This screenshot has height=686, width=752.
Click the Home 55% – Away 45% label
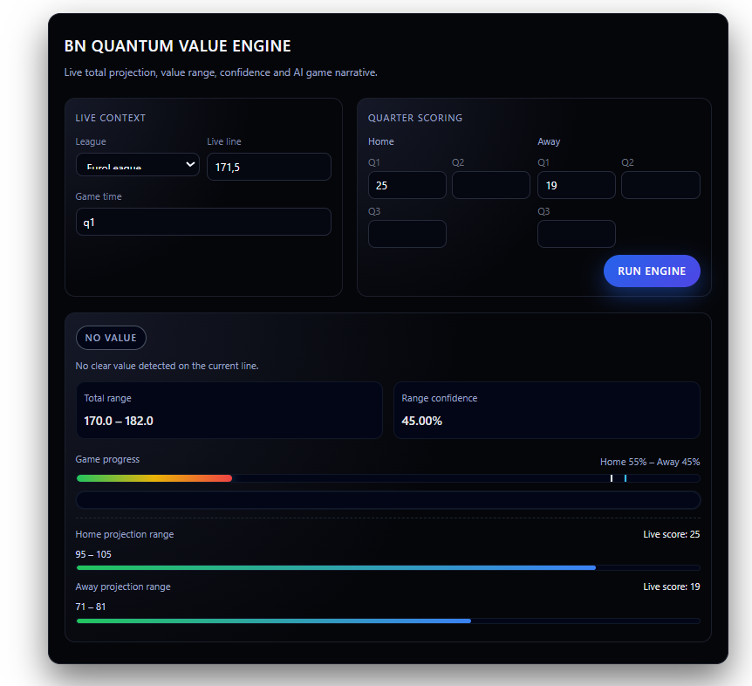tap(649, 462)
